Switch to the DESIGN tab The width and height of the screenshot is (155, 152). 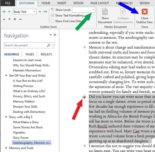point(79,3)
